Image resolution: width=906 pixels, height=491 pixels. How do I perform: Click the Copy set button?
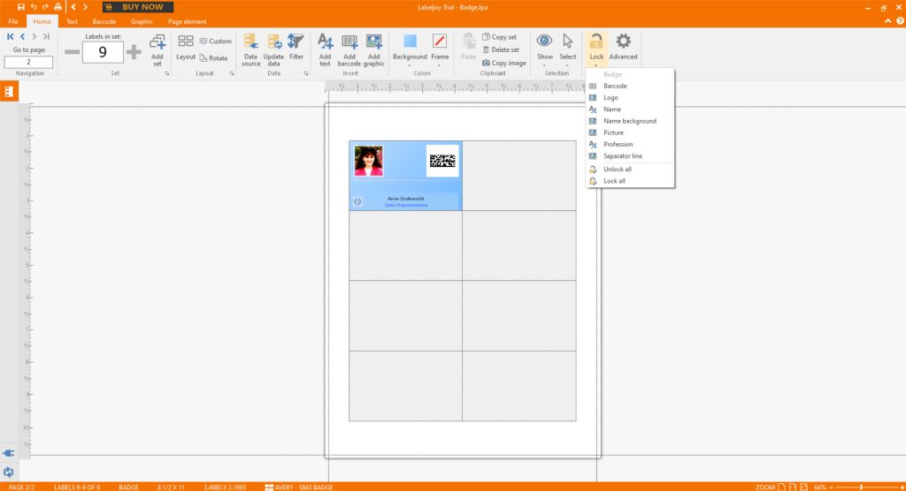(500, 37)
